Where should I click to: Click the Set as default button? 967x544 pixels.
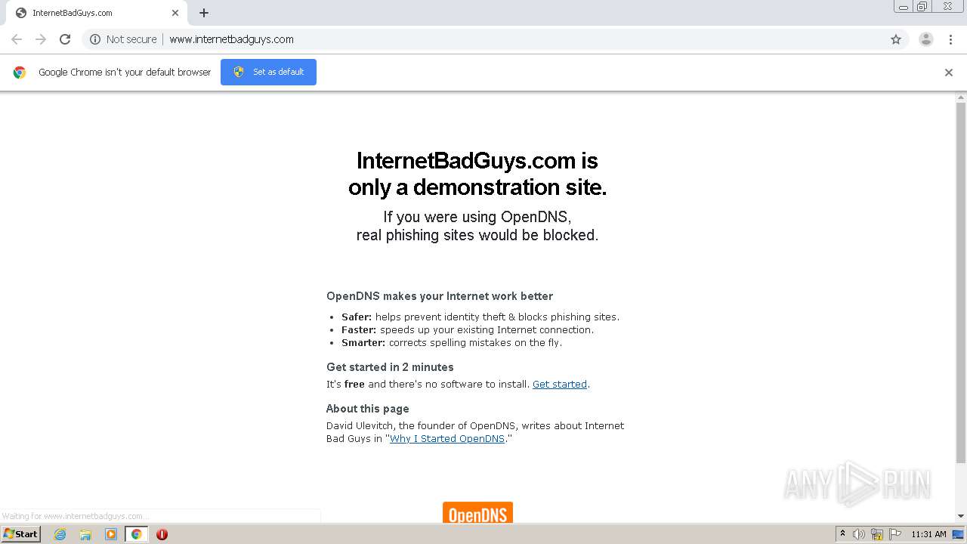[268, 72]
